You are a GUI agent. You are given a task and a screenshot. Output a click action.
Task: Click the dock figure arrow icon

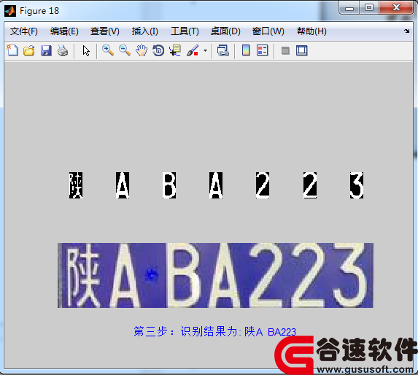point(406,31)
